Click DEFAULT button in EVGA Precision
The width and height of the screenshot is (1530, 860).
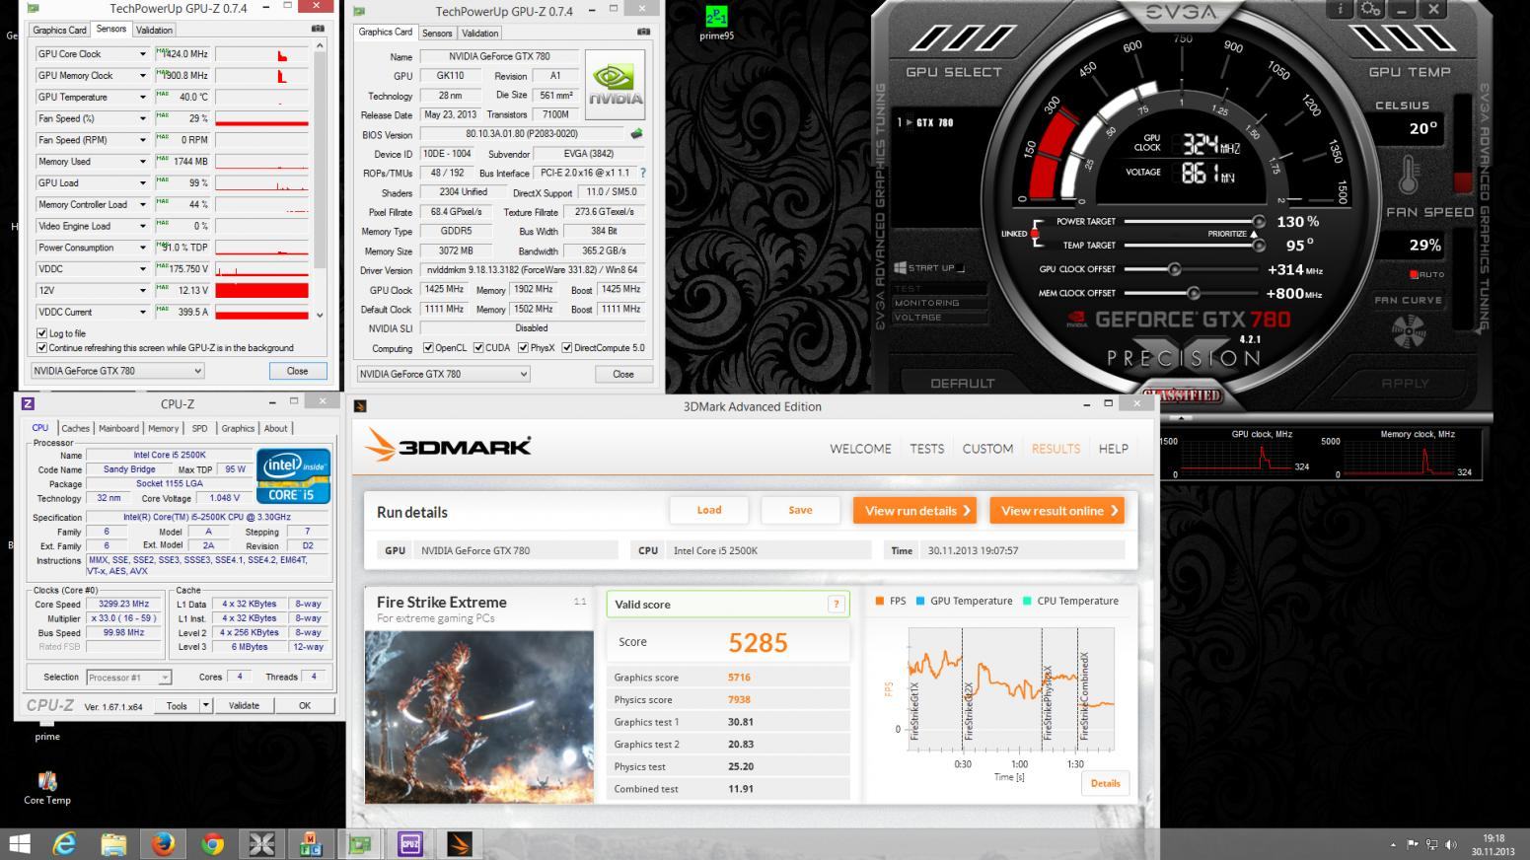(962, 384)
